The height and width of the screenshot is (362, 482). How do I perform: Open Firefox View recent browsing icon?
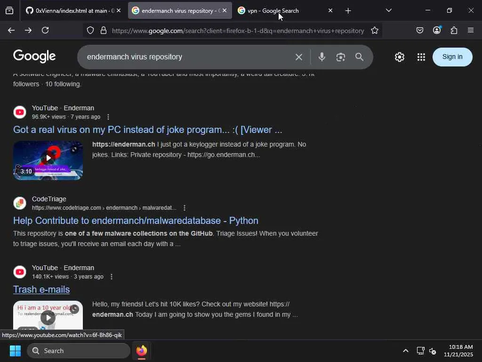[x=9, y=10]
